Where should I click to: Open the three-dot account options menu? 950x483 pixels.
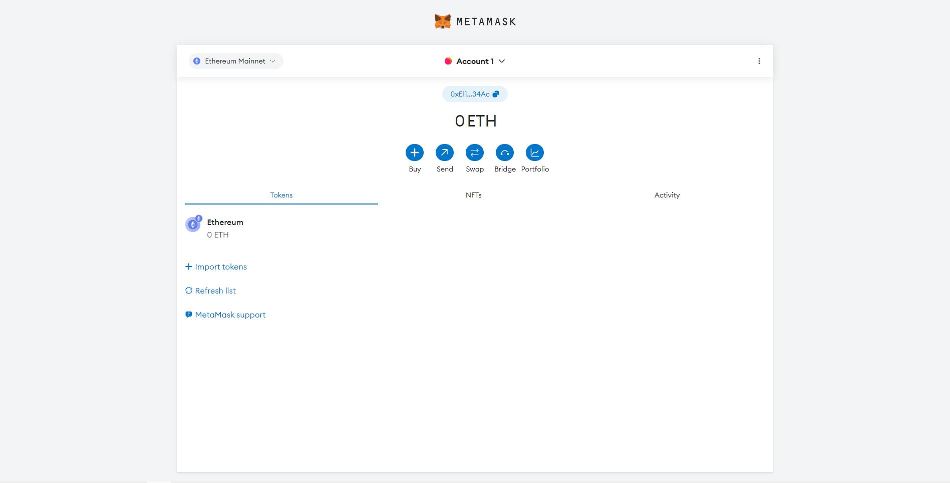click(759, 61)
